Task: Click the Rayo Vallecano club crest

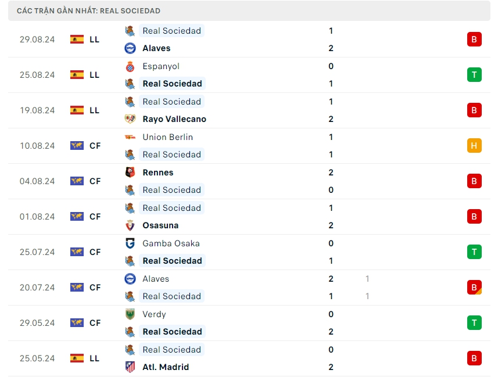Action: [130, 119]
